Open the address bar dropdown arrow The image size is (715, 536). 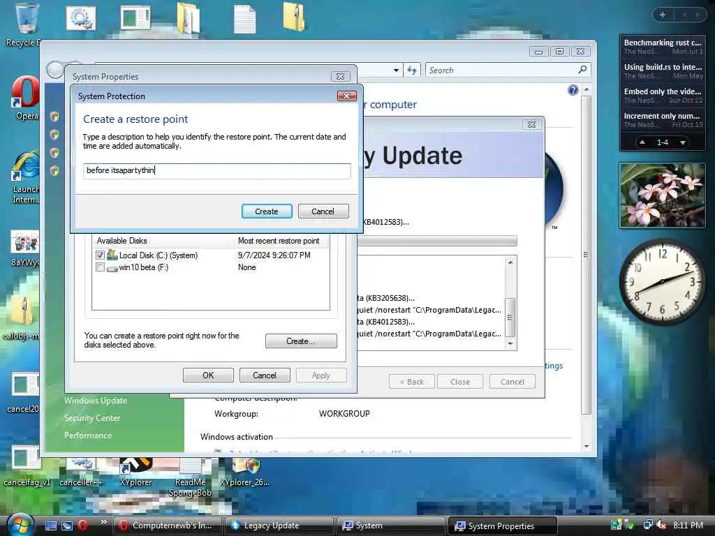coord(396,70)
